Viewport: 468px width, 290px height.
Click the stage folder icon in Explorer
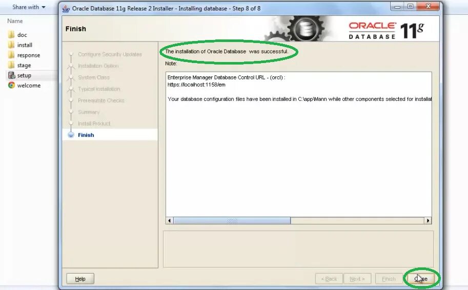(11, 65)
